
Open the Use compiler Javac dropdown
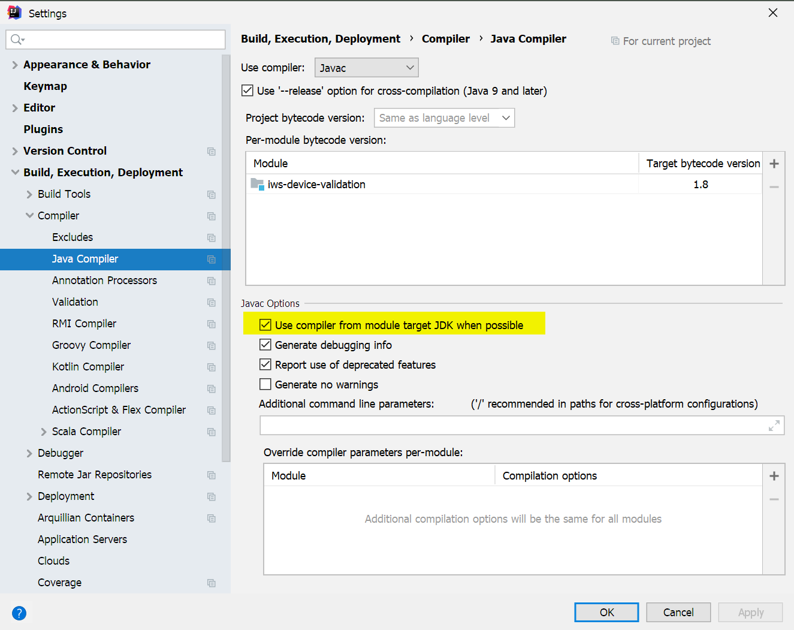(x=366, y=68)
